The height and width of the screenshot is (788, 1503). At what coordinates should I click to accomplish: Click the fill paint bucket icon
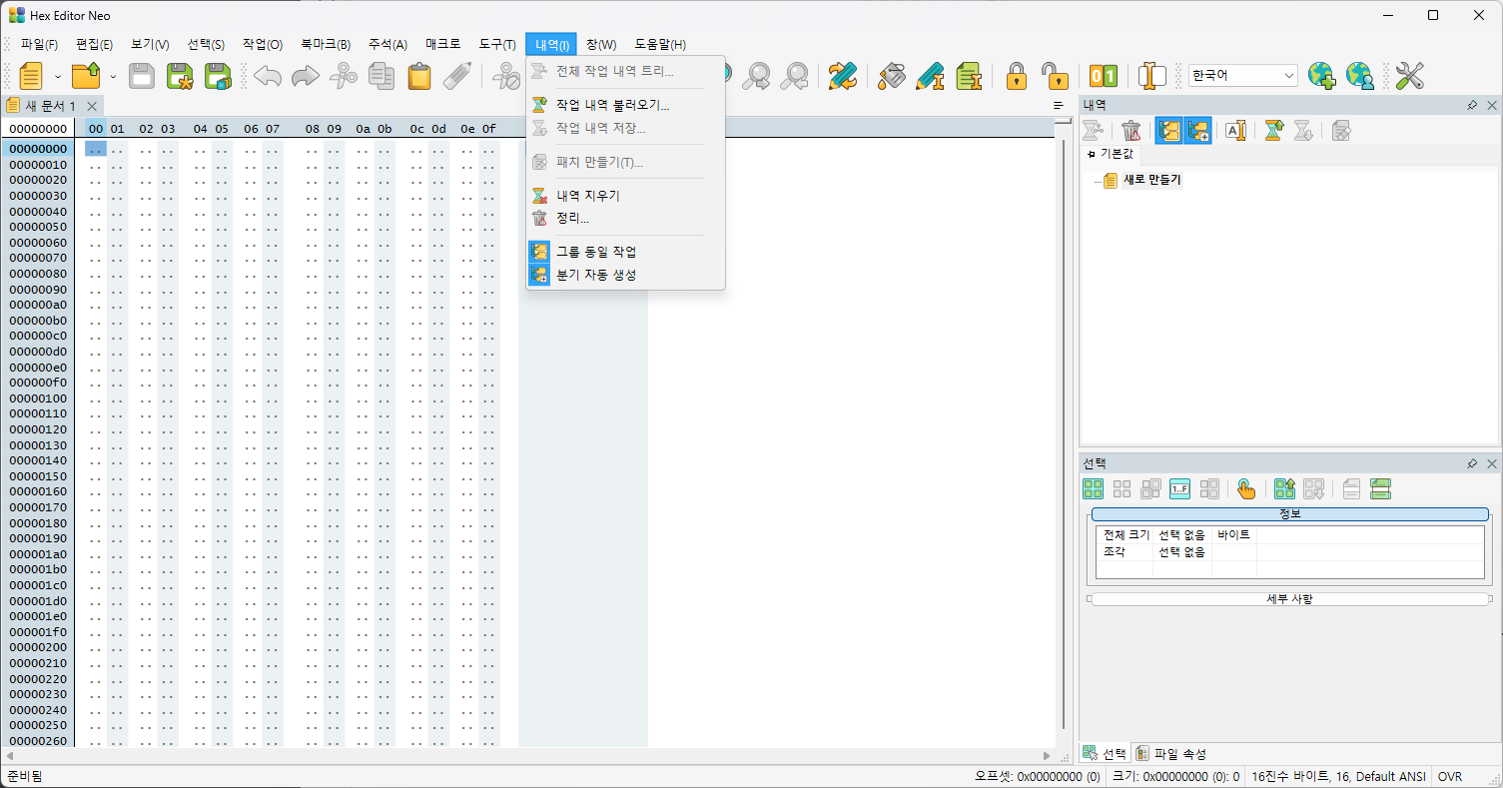tap(892, 76)
